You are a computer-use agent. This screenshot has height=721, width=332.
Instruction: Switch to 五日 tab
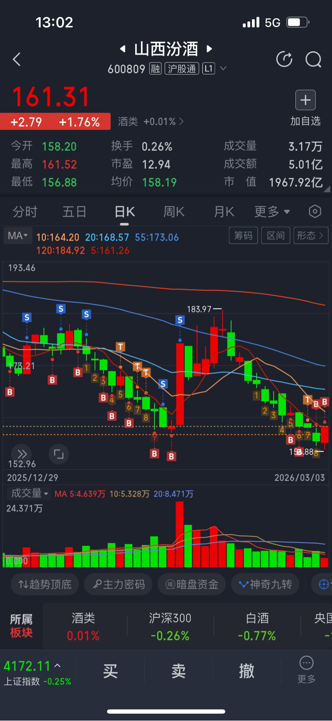coord(74,212)
